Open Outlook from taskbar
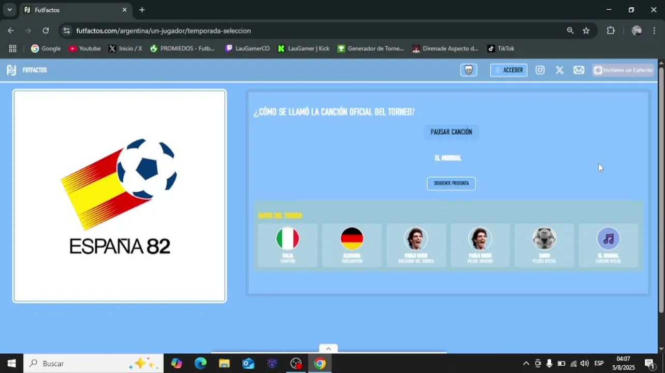Viewport: 665px width, 373px height. click(x=248, y=364)
